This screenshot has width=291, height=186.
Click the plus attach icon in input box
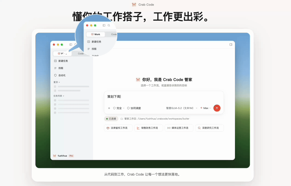(x=109, y=108)
